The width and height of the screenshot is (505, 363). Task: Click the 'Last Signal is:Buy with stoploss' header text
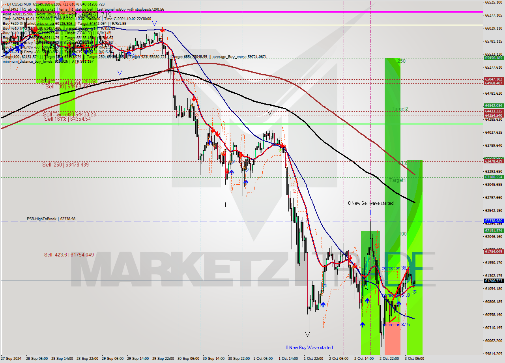pos(130,9)
